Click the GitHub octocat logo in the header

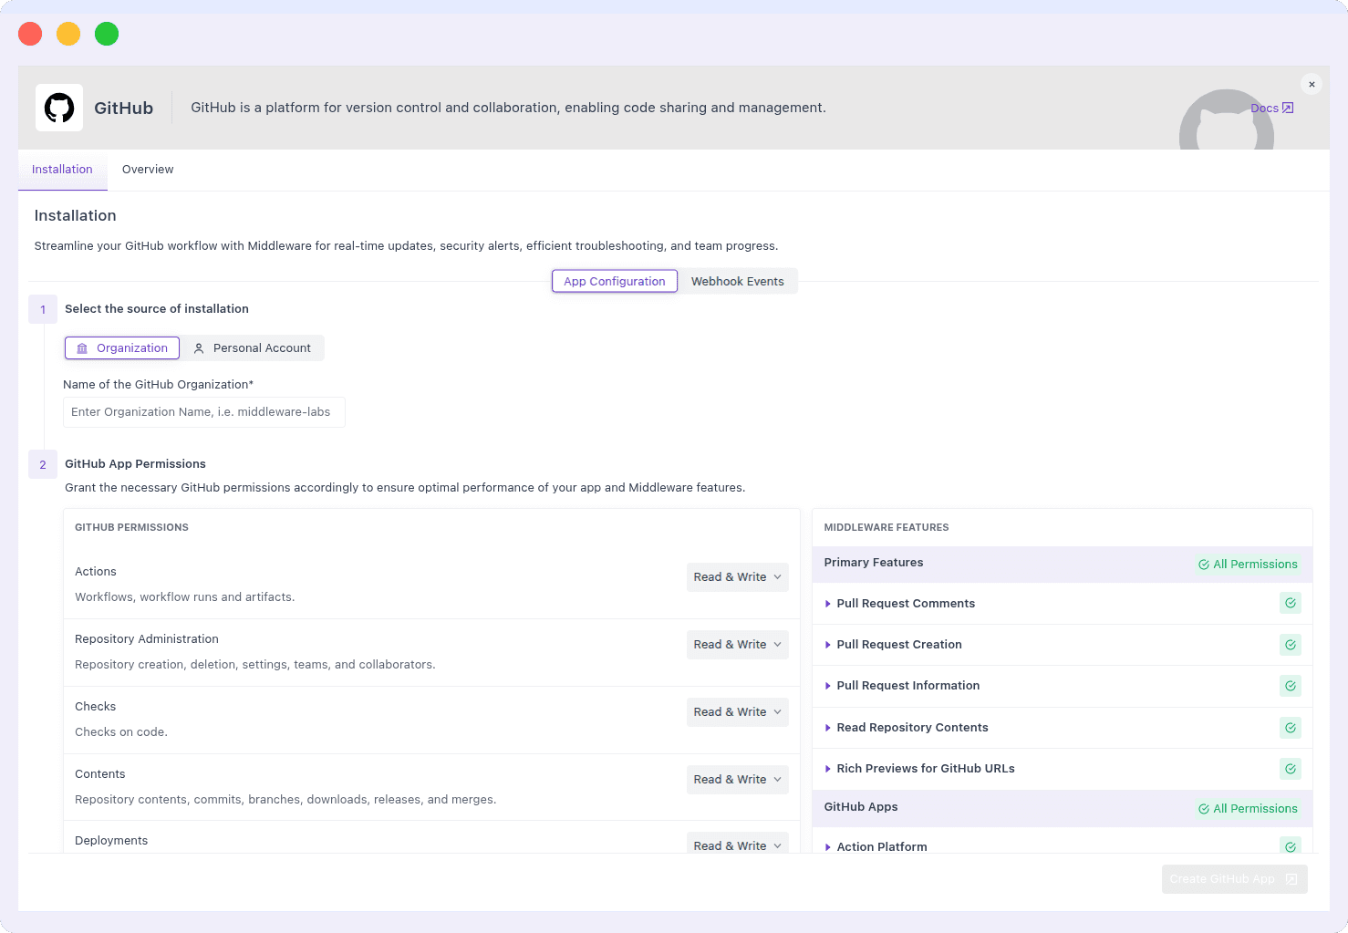tap(58, 107)
